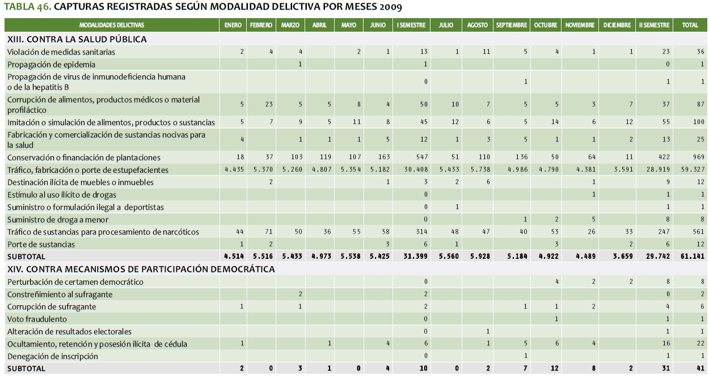Screen dimensions: 709x376
Task: Click total '41' in democratic participation subtotal
Action: click(x=700, y=369)
